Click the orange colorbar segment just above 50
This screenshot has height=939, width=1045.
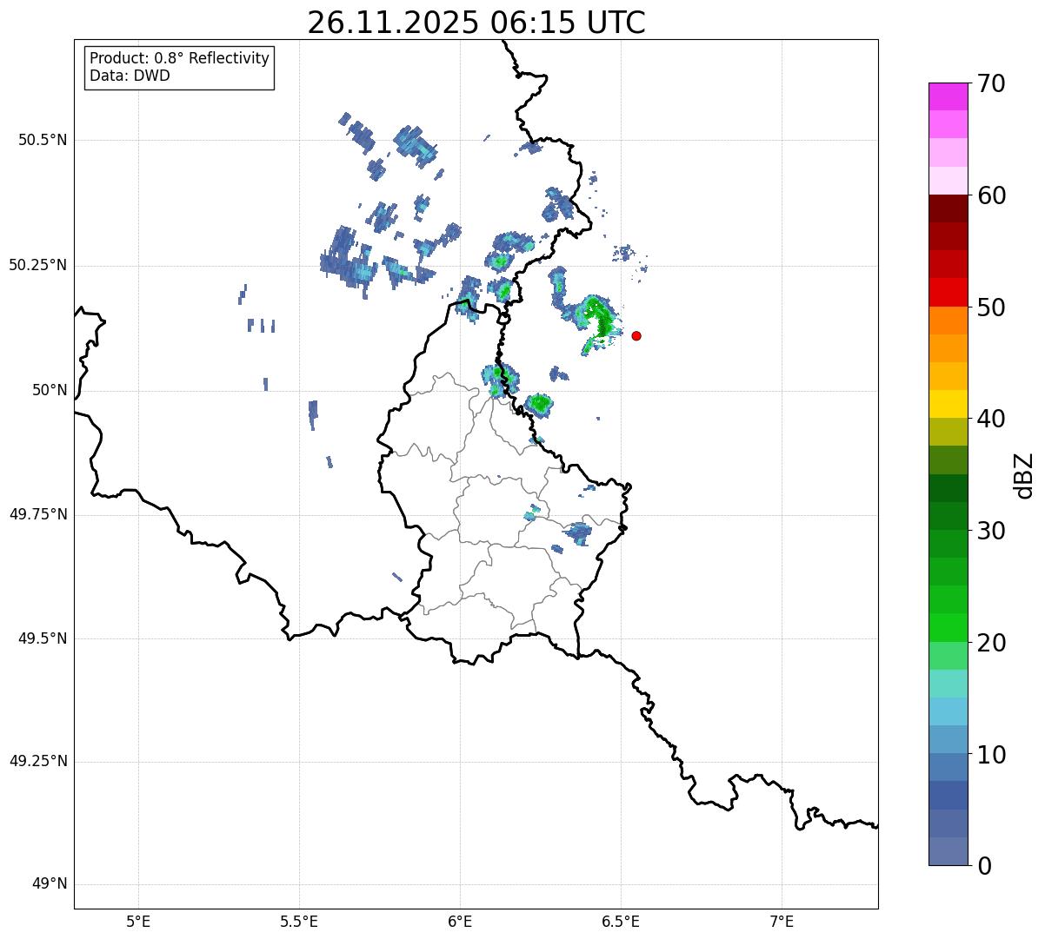point(948,320)
